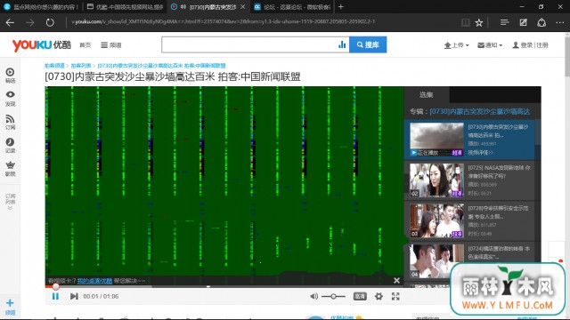Skip to next video in player
Image resolution: width=570 pixels, height=320 pixels.
[x=74, y=296]
